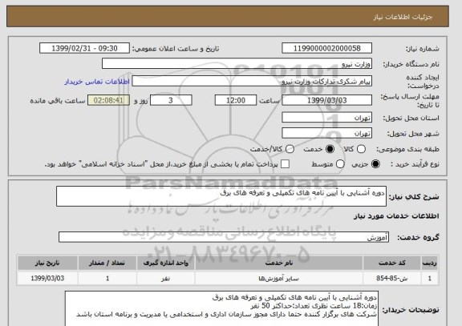Select the خدمت radio button
This screenshot has height=326, width=462.
click(x=330, y=149)
